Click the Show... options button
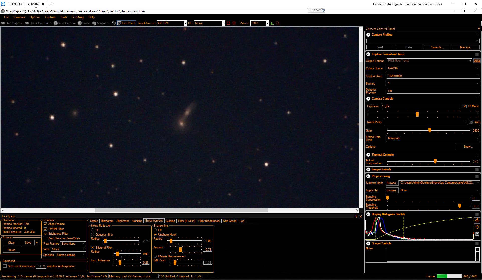482x280 pixels. [x=468, y=147]
